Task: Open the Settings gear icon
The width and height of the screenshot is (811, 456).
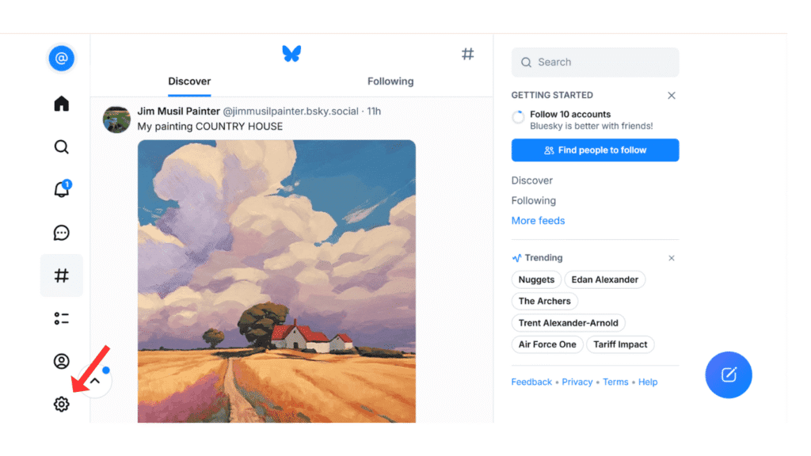Action: tap(61, 405)
